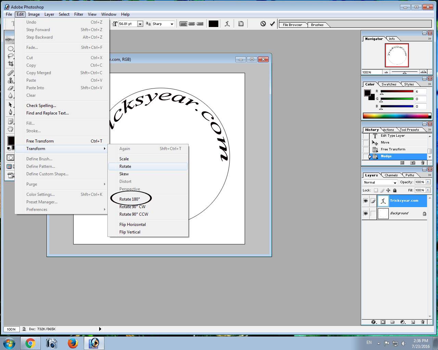Open the font size dropdown arrow
Viewport: 438px width, 350px height.
(x=140, y=24)
